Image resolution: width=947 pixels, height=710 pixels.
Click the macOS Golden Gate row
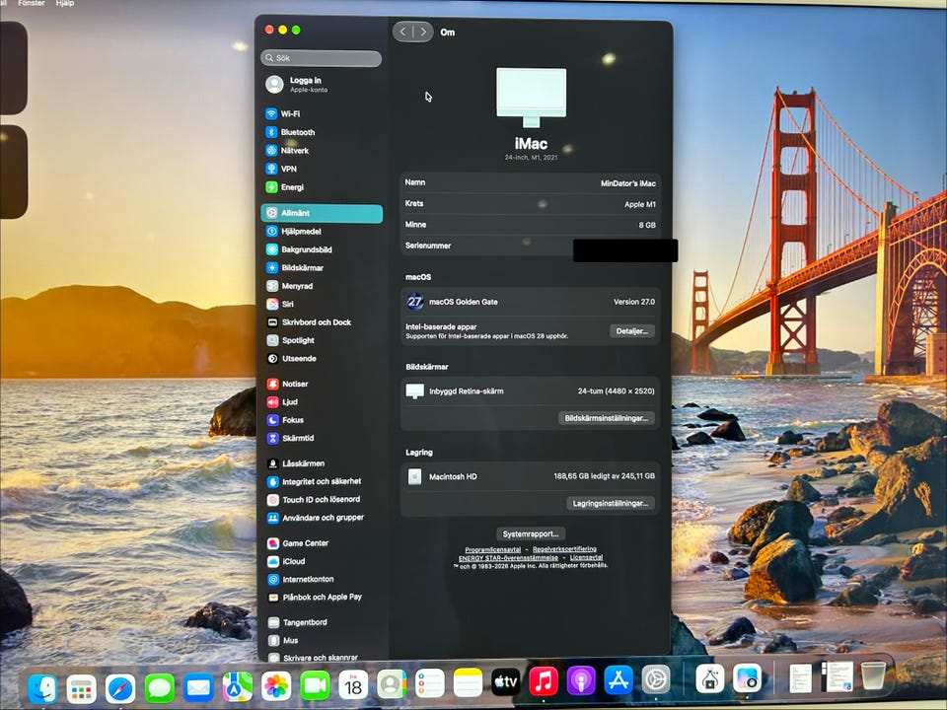(x=531, y=302)
